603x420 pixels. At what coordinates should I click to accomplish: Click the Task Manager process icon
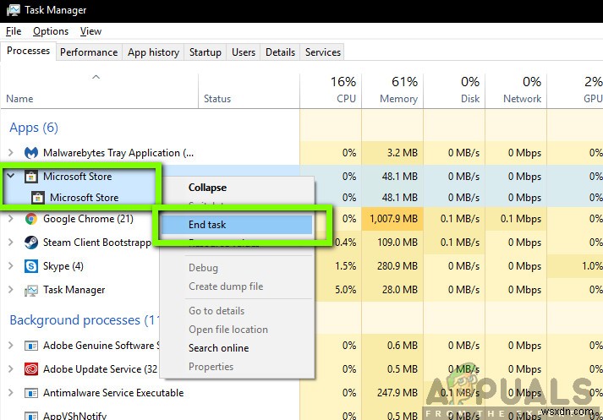31,290
